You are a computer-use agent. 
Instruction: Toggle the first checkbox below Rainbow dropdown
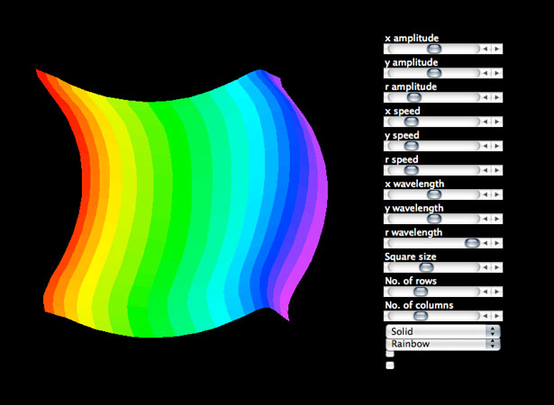(390, 354)
